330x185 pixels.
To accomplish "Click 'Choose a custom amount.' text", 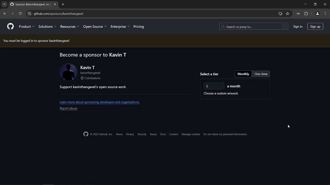I will [221, 93].
